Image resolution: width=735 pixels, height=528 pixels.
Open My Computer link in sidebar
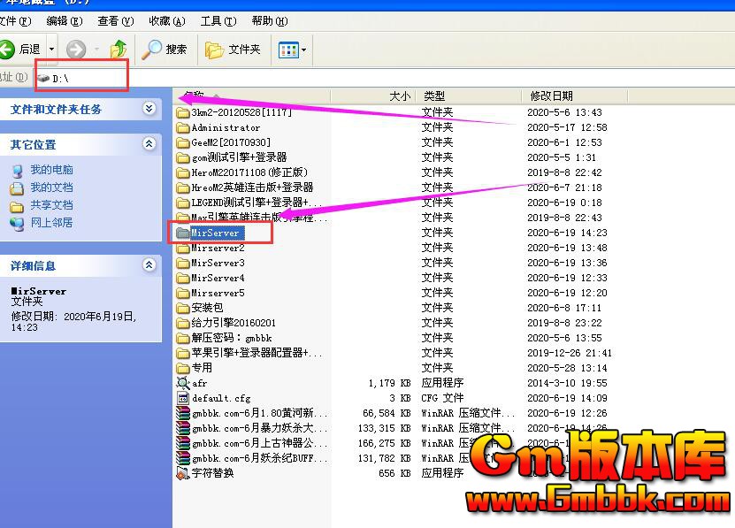[x=51, y=170]
